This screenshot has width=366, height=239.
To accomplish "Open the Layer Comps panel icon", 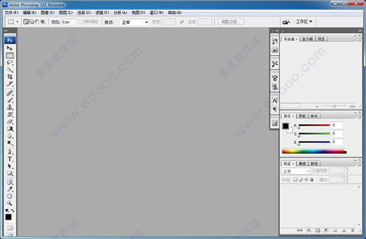I will tap(274, 123).
